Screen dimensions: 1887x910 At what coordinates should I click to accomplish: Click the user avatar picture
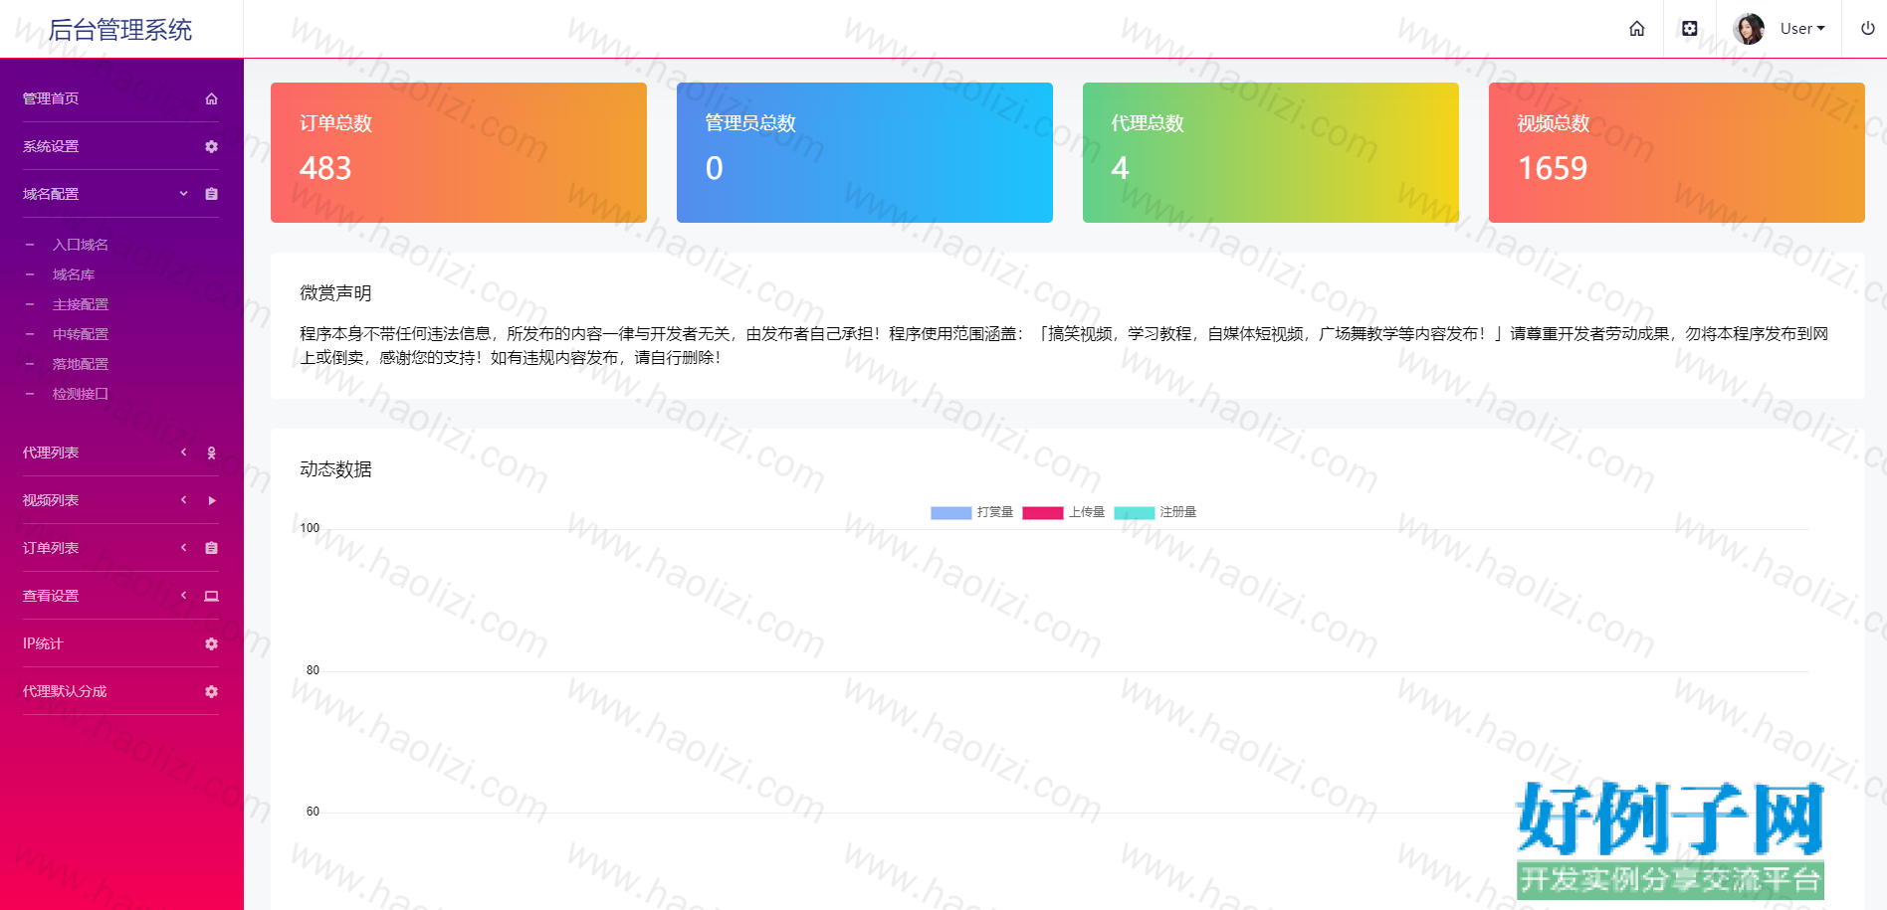pos(1749,29)
